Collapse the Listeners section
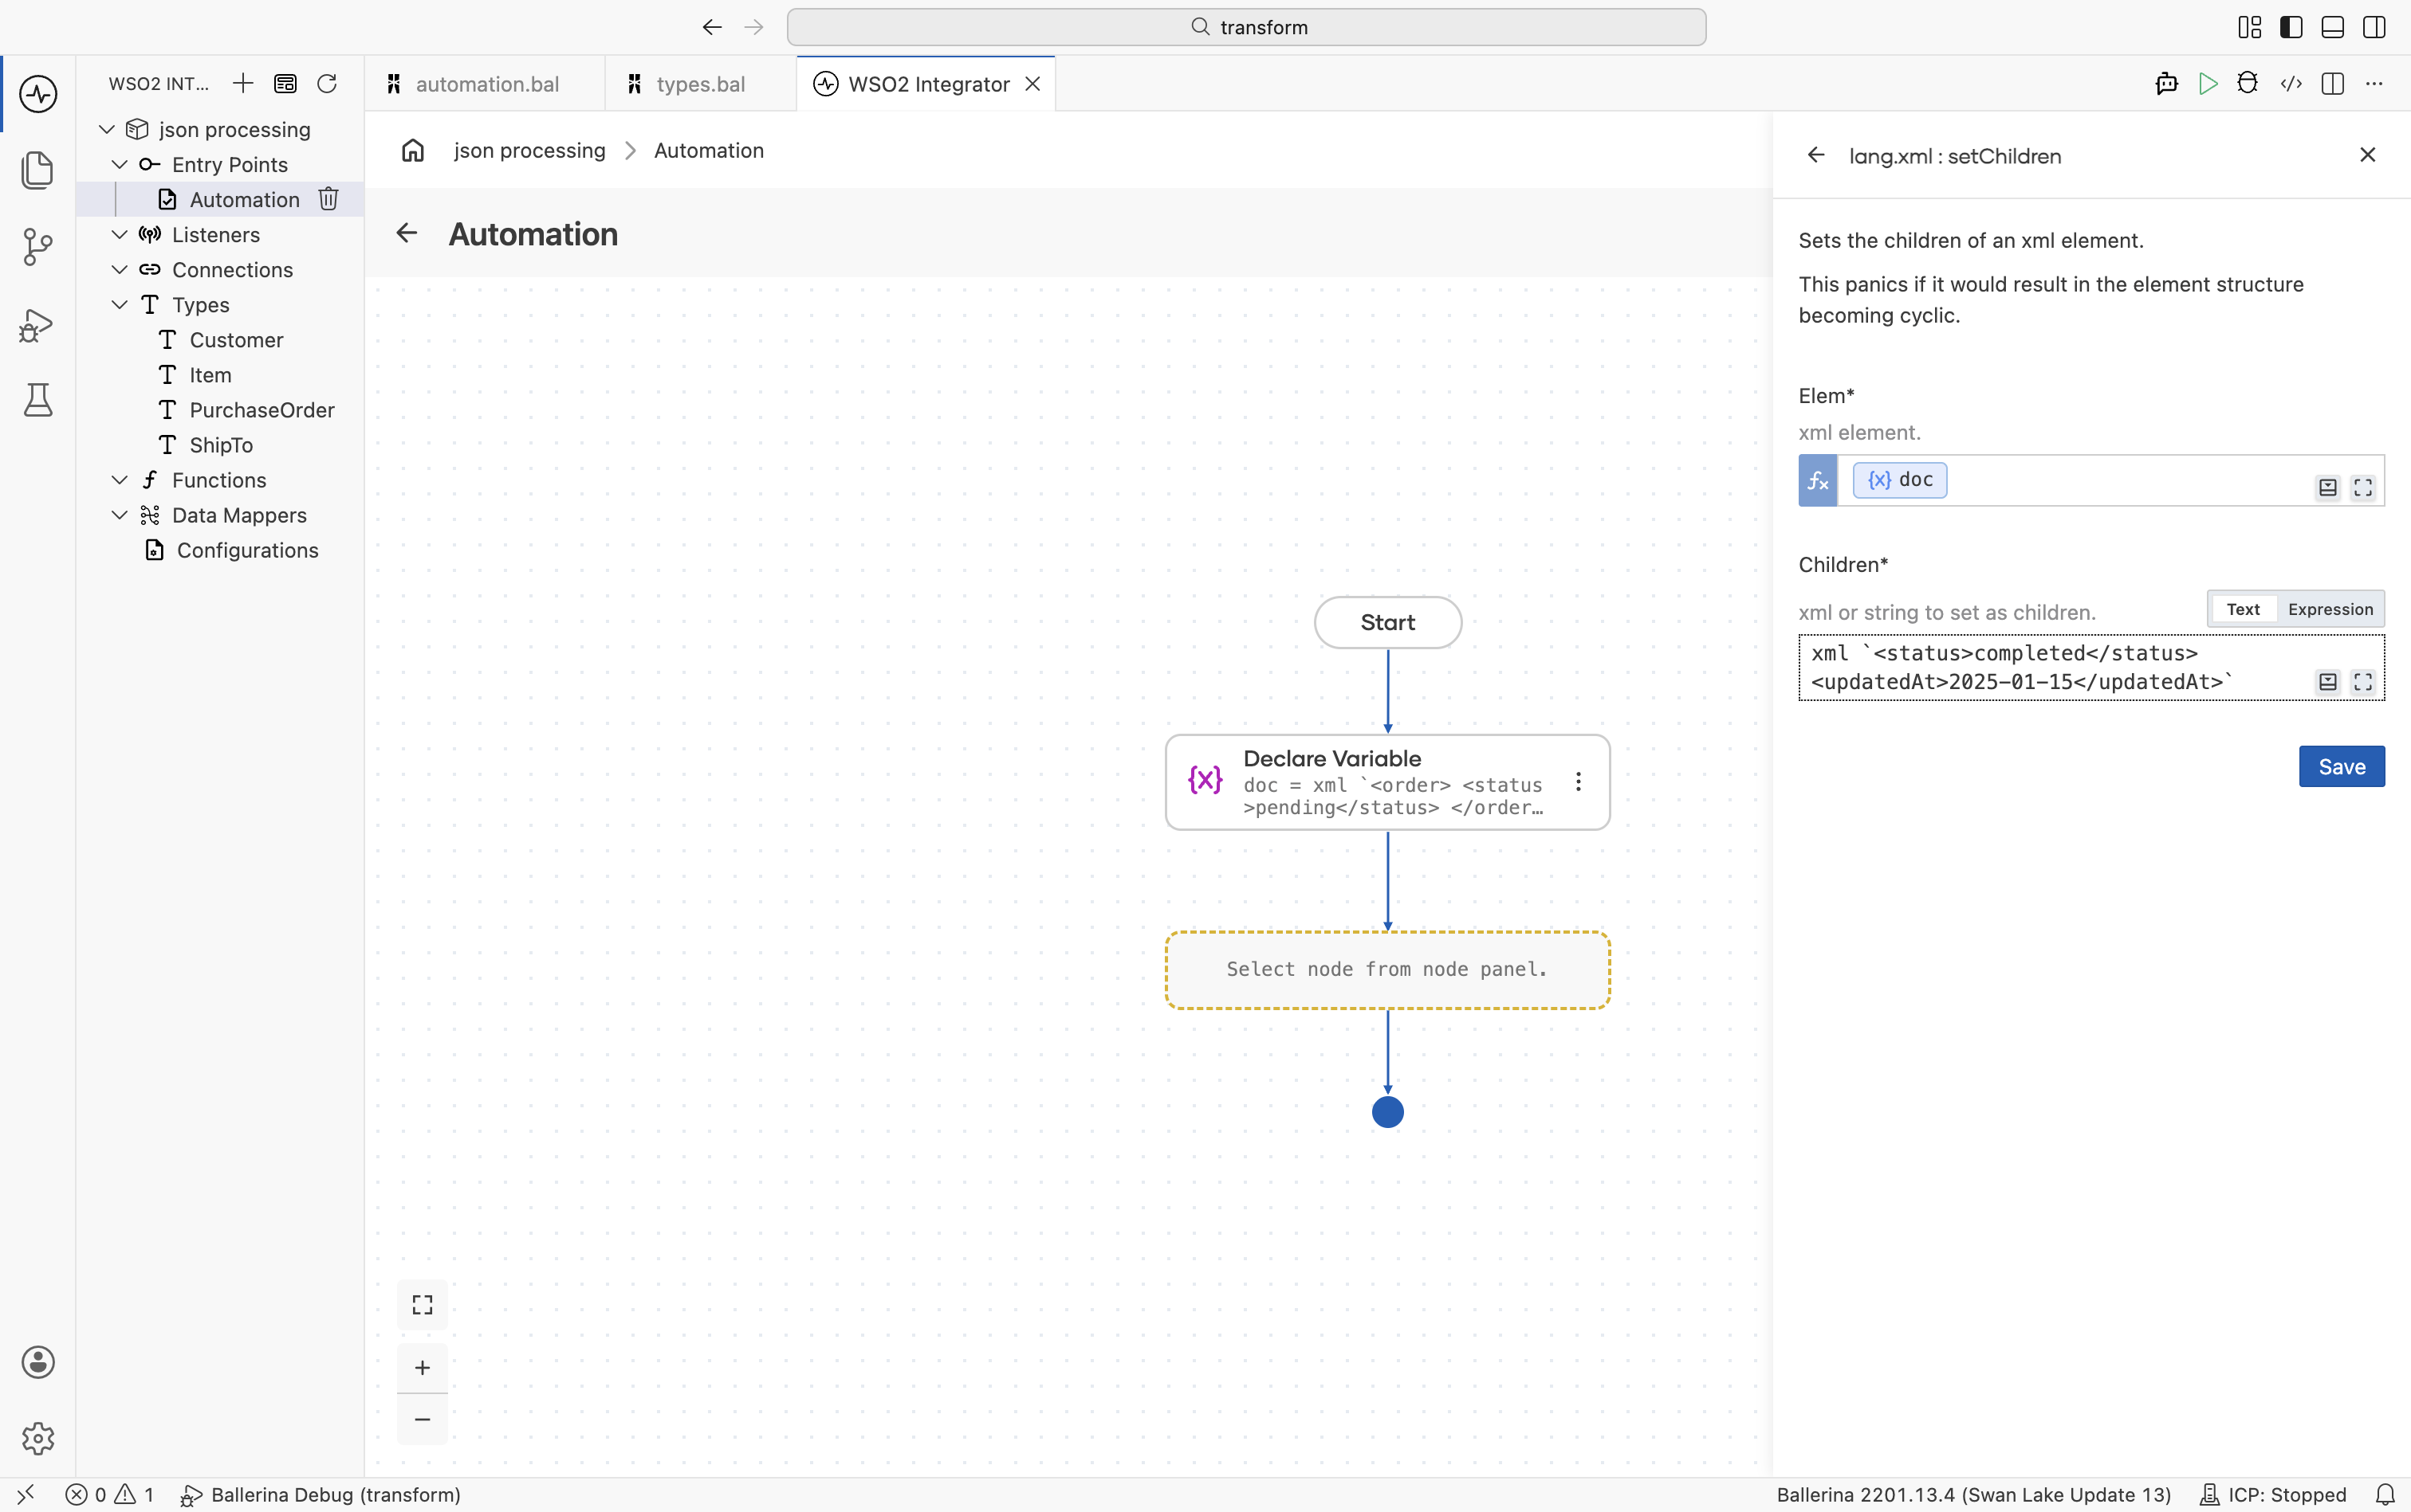The image size is (2411, 1512). (119, 234)
